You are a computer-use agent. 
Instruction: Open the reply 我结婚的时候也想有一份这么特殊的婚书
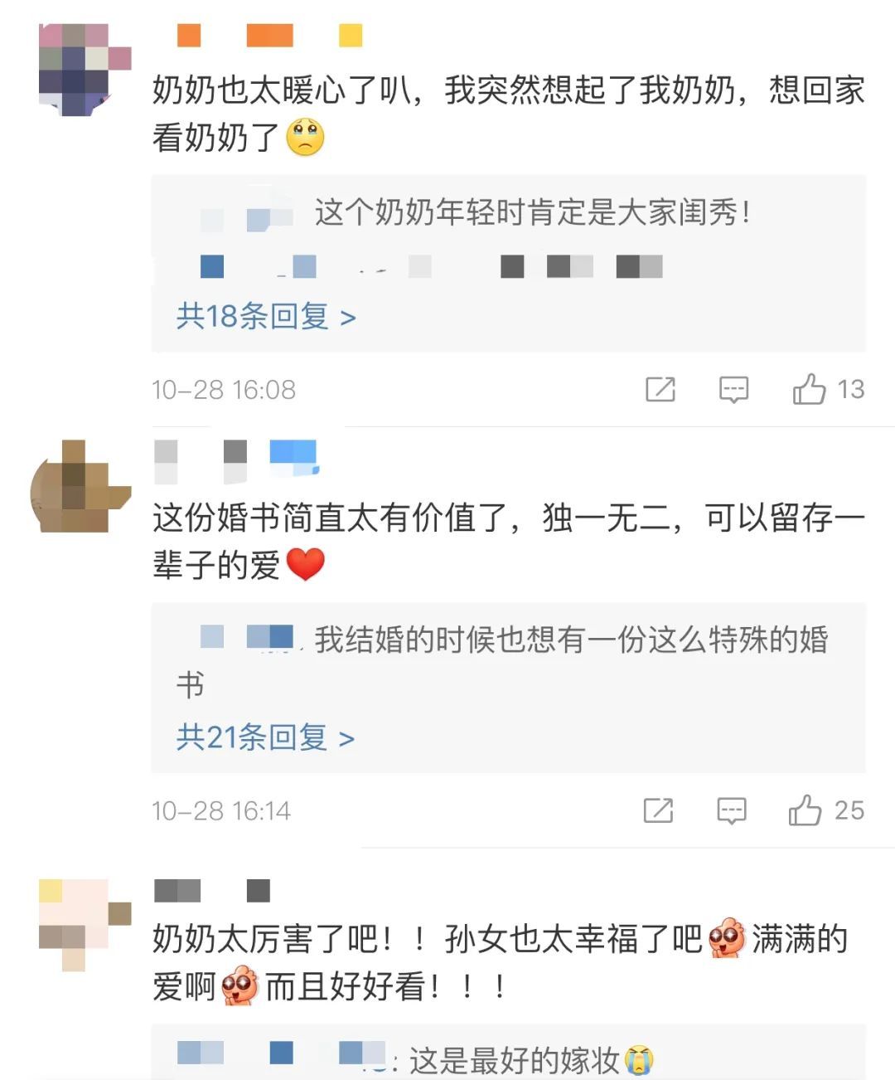click(x=502, y=662)
